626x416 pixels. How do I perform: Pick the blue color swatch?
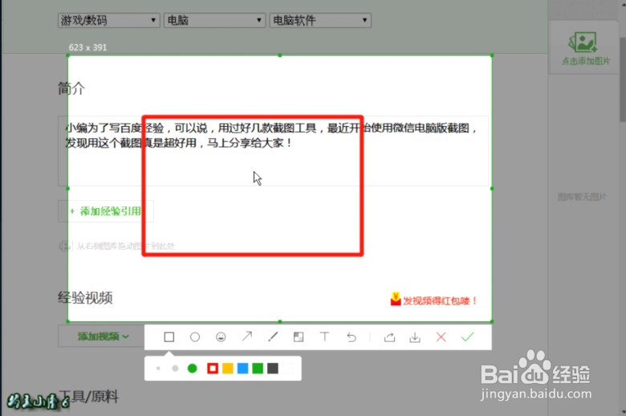[242, 369]
